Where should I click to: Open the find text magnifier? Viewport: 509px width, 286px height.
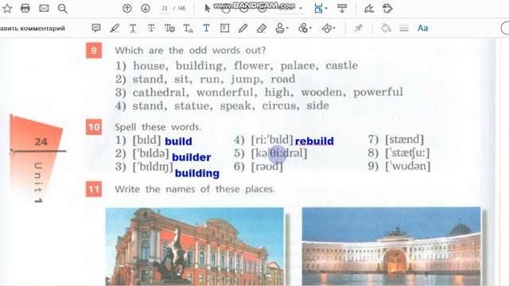coord(62,9)
